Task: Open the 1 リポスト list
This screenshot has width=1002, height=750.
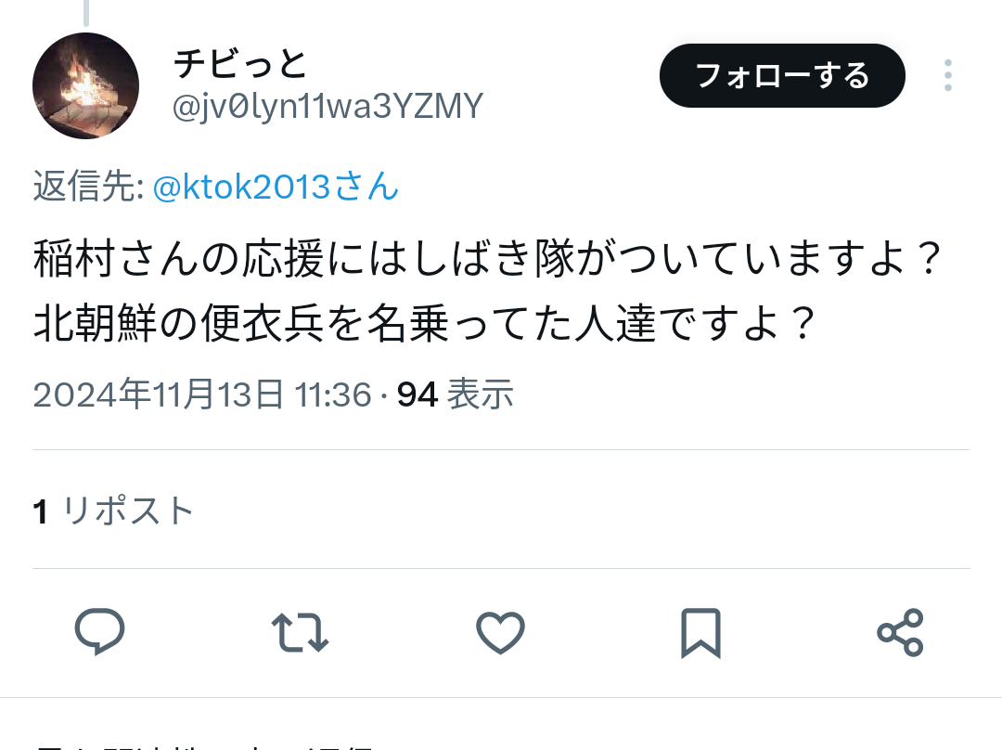Action: 113,511
